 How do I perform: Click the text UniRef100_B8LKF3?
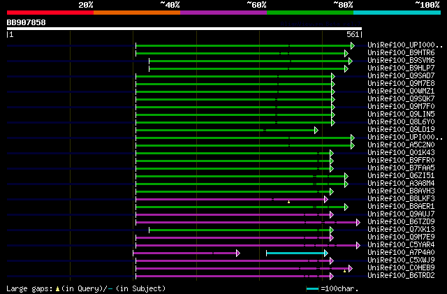401,199
